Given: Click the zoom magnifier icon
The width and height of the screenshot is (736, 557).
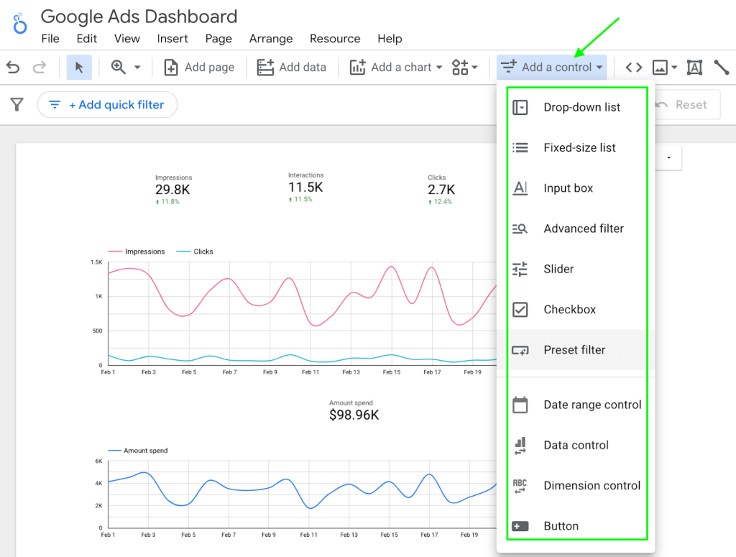Looking at the screenshot, I should pyautogui.click(x=118, y=68).
